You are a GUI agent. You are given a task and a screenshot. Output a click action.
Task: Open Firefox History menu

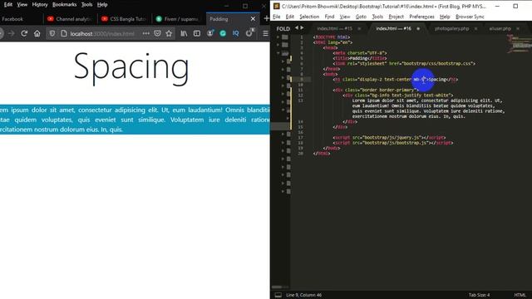(40, 5)
